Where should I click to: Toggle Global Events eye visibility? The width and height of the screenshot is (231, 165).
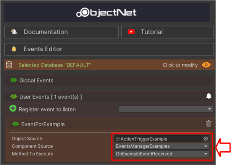pos(14,80)
